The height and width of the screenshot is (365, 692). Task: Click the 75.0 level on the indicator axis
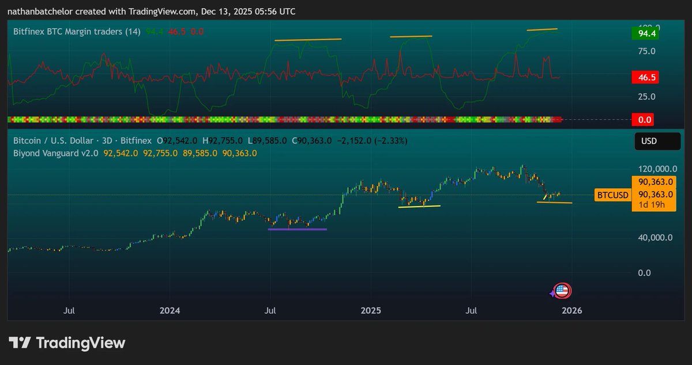click(x=646, y=51)
